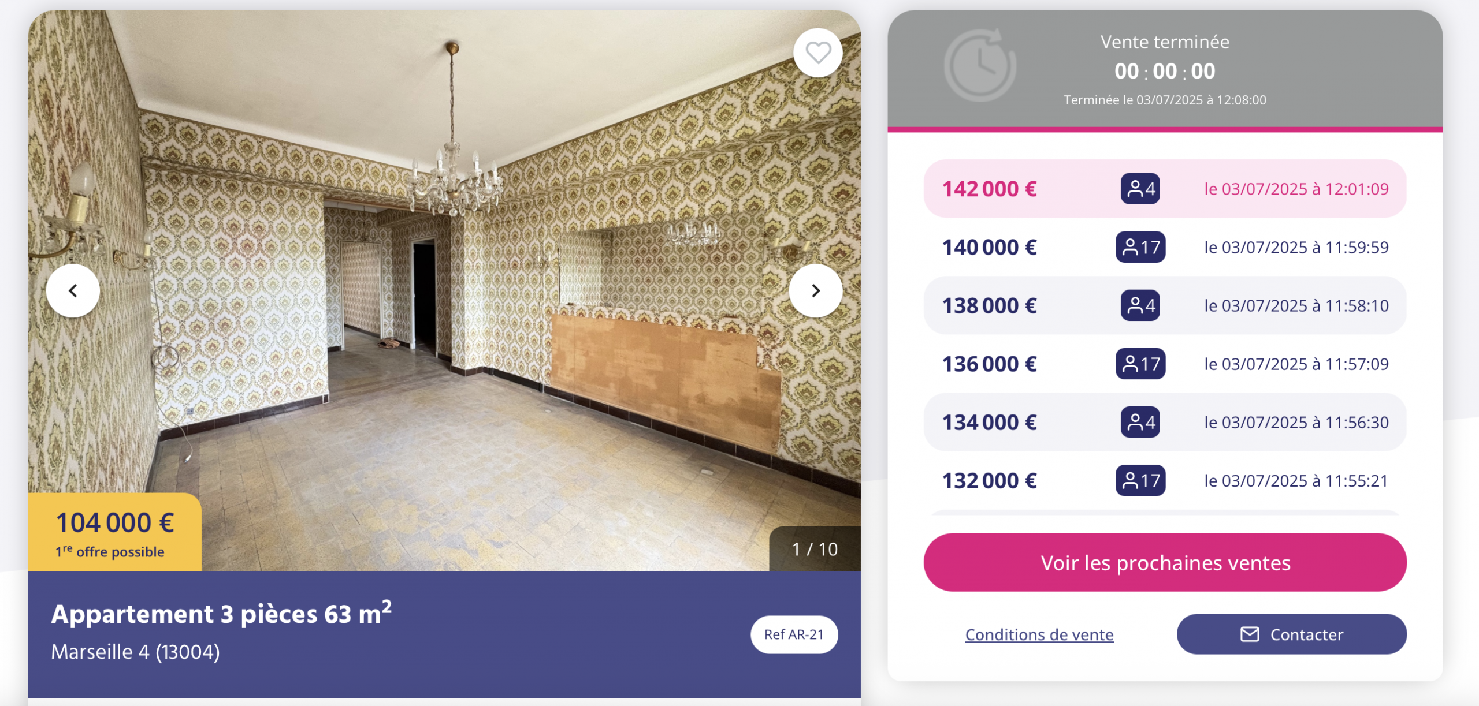
Task: Show previous photo with left arrow
Action: tap(73, 290)
